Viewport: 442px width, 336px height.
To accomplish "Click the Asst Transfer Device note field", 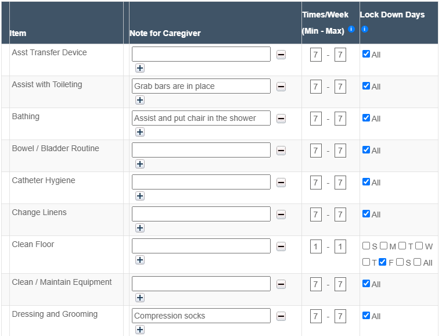I will coord(201,54).
